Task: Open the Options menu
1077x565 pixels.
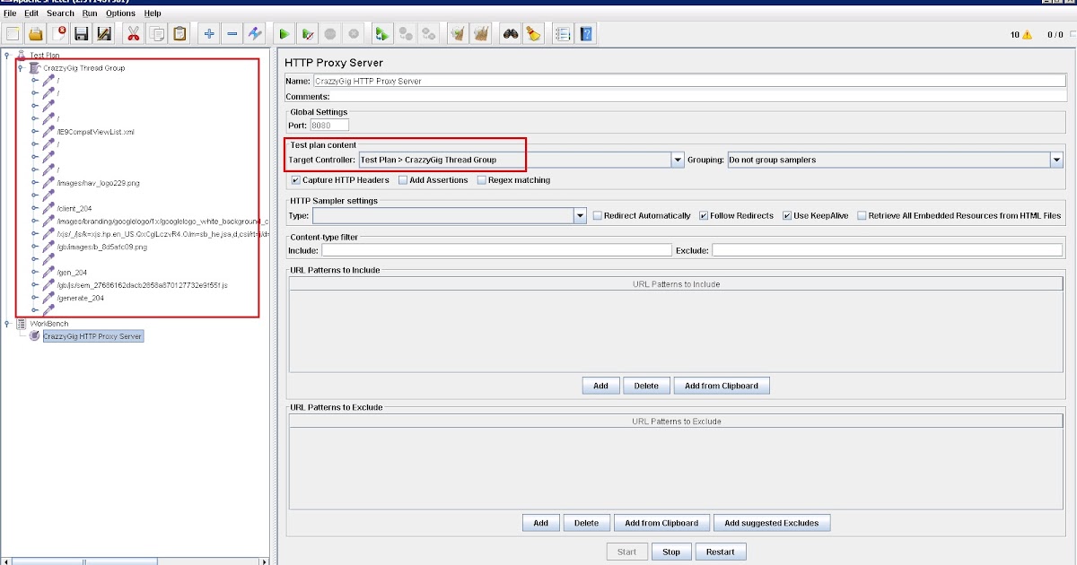Action: (x=120, y=13)
